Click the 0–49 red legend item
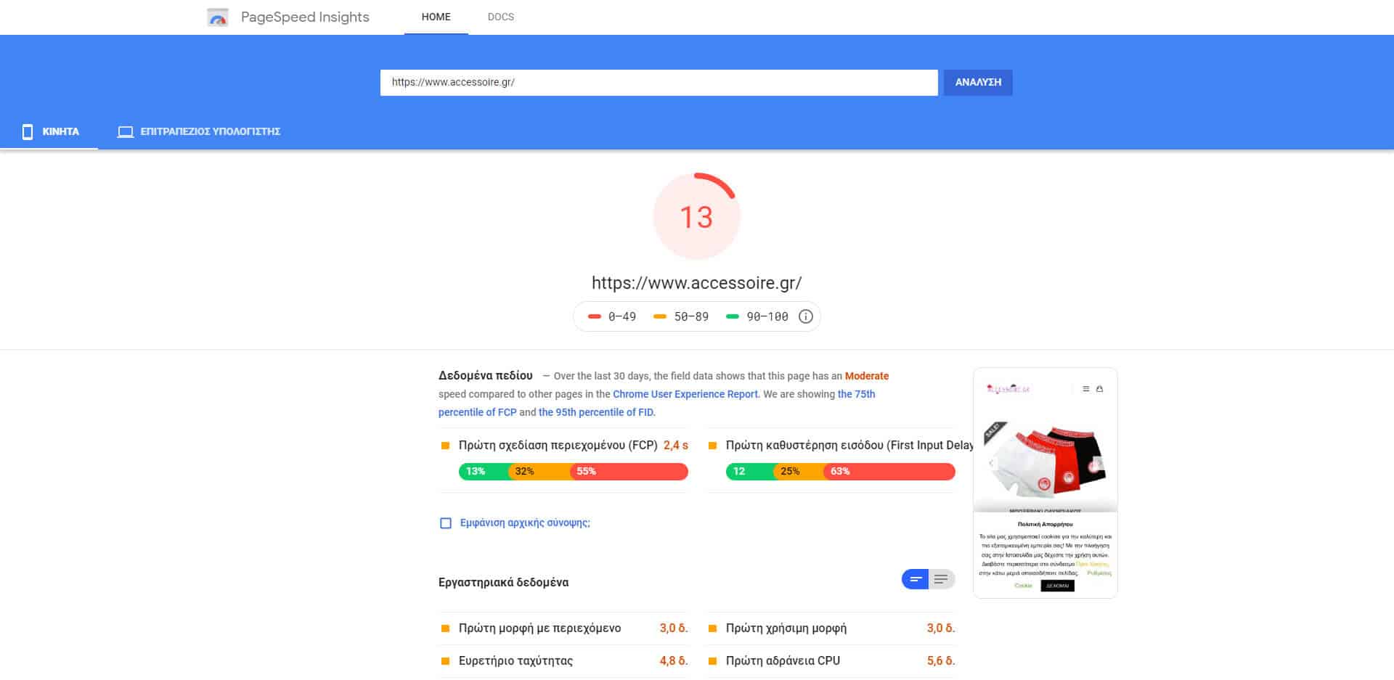The height and width of the screenshot is (680, 1394). pos(612,316)
